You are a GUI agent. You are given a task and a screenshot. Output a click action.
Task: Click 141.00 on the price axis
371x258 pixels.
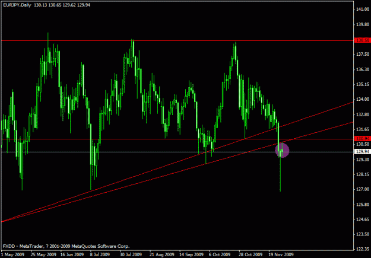point(363,9)
